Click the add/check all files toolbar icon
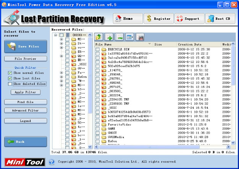The width and height of the screenshot is (239, 169). tap(109, 37)
